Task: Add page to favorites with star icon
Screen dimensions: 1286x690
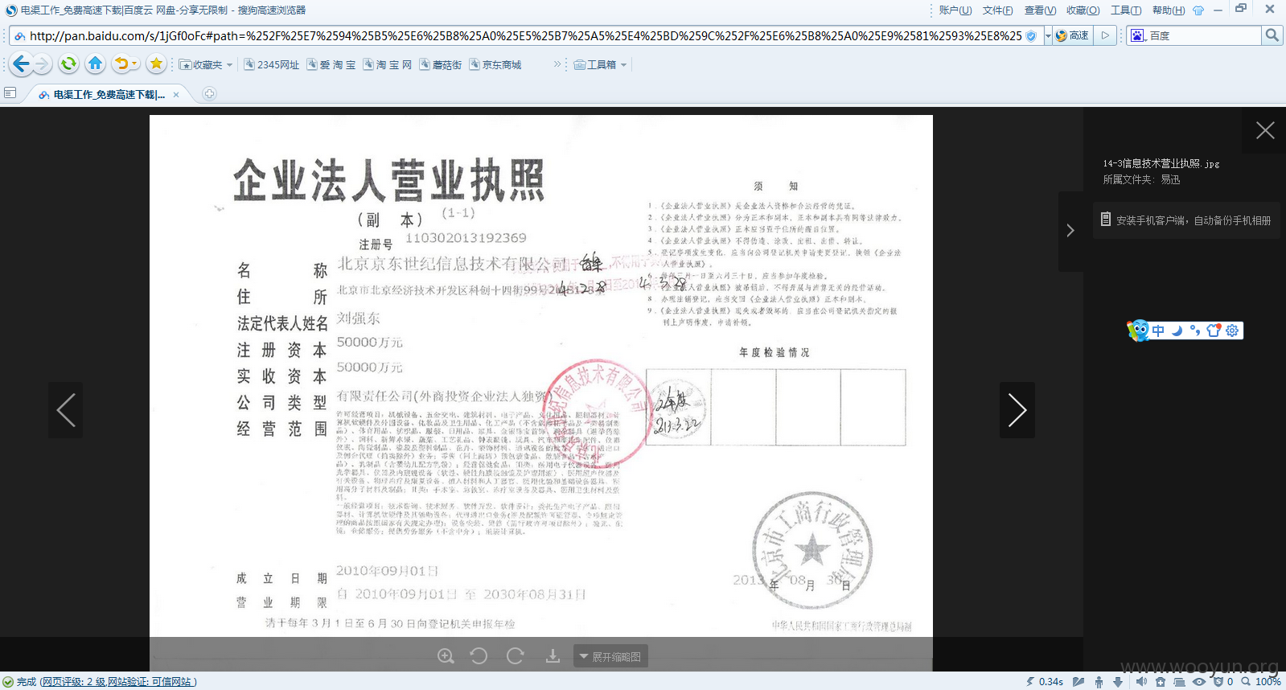Action: [156, 64]
